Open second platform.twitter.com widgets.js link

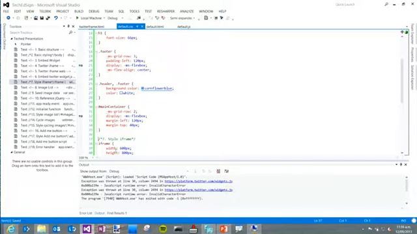[x=198, y=190]
